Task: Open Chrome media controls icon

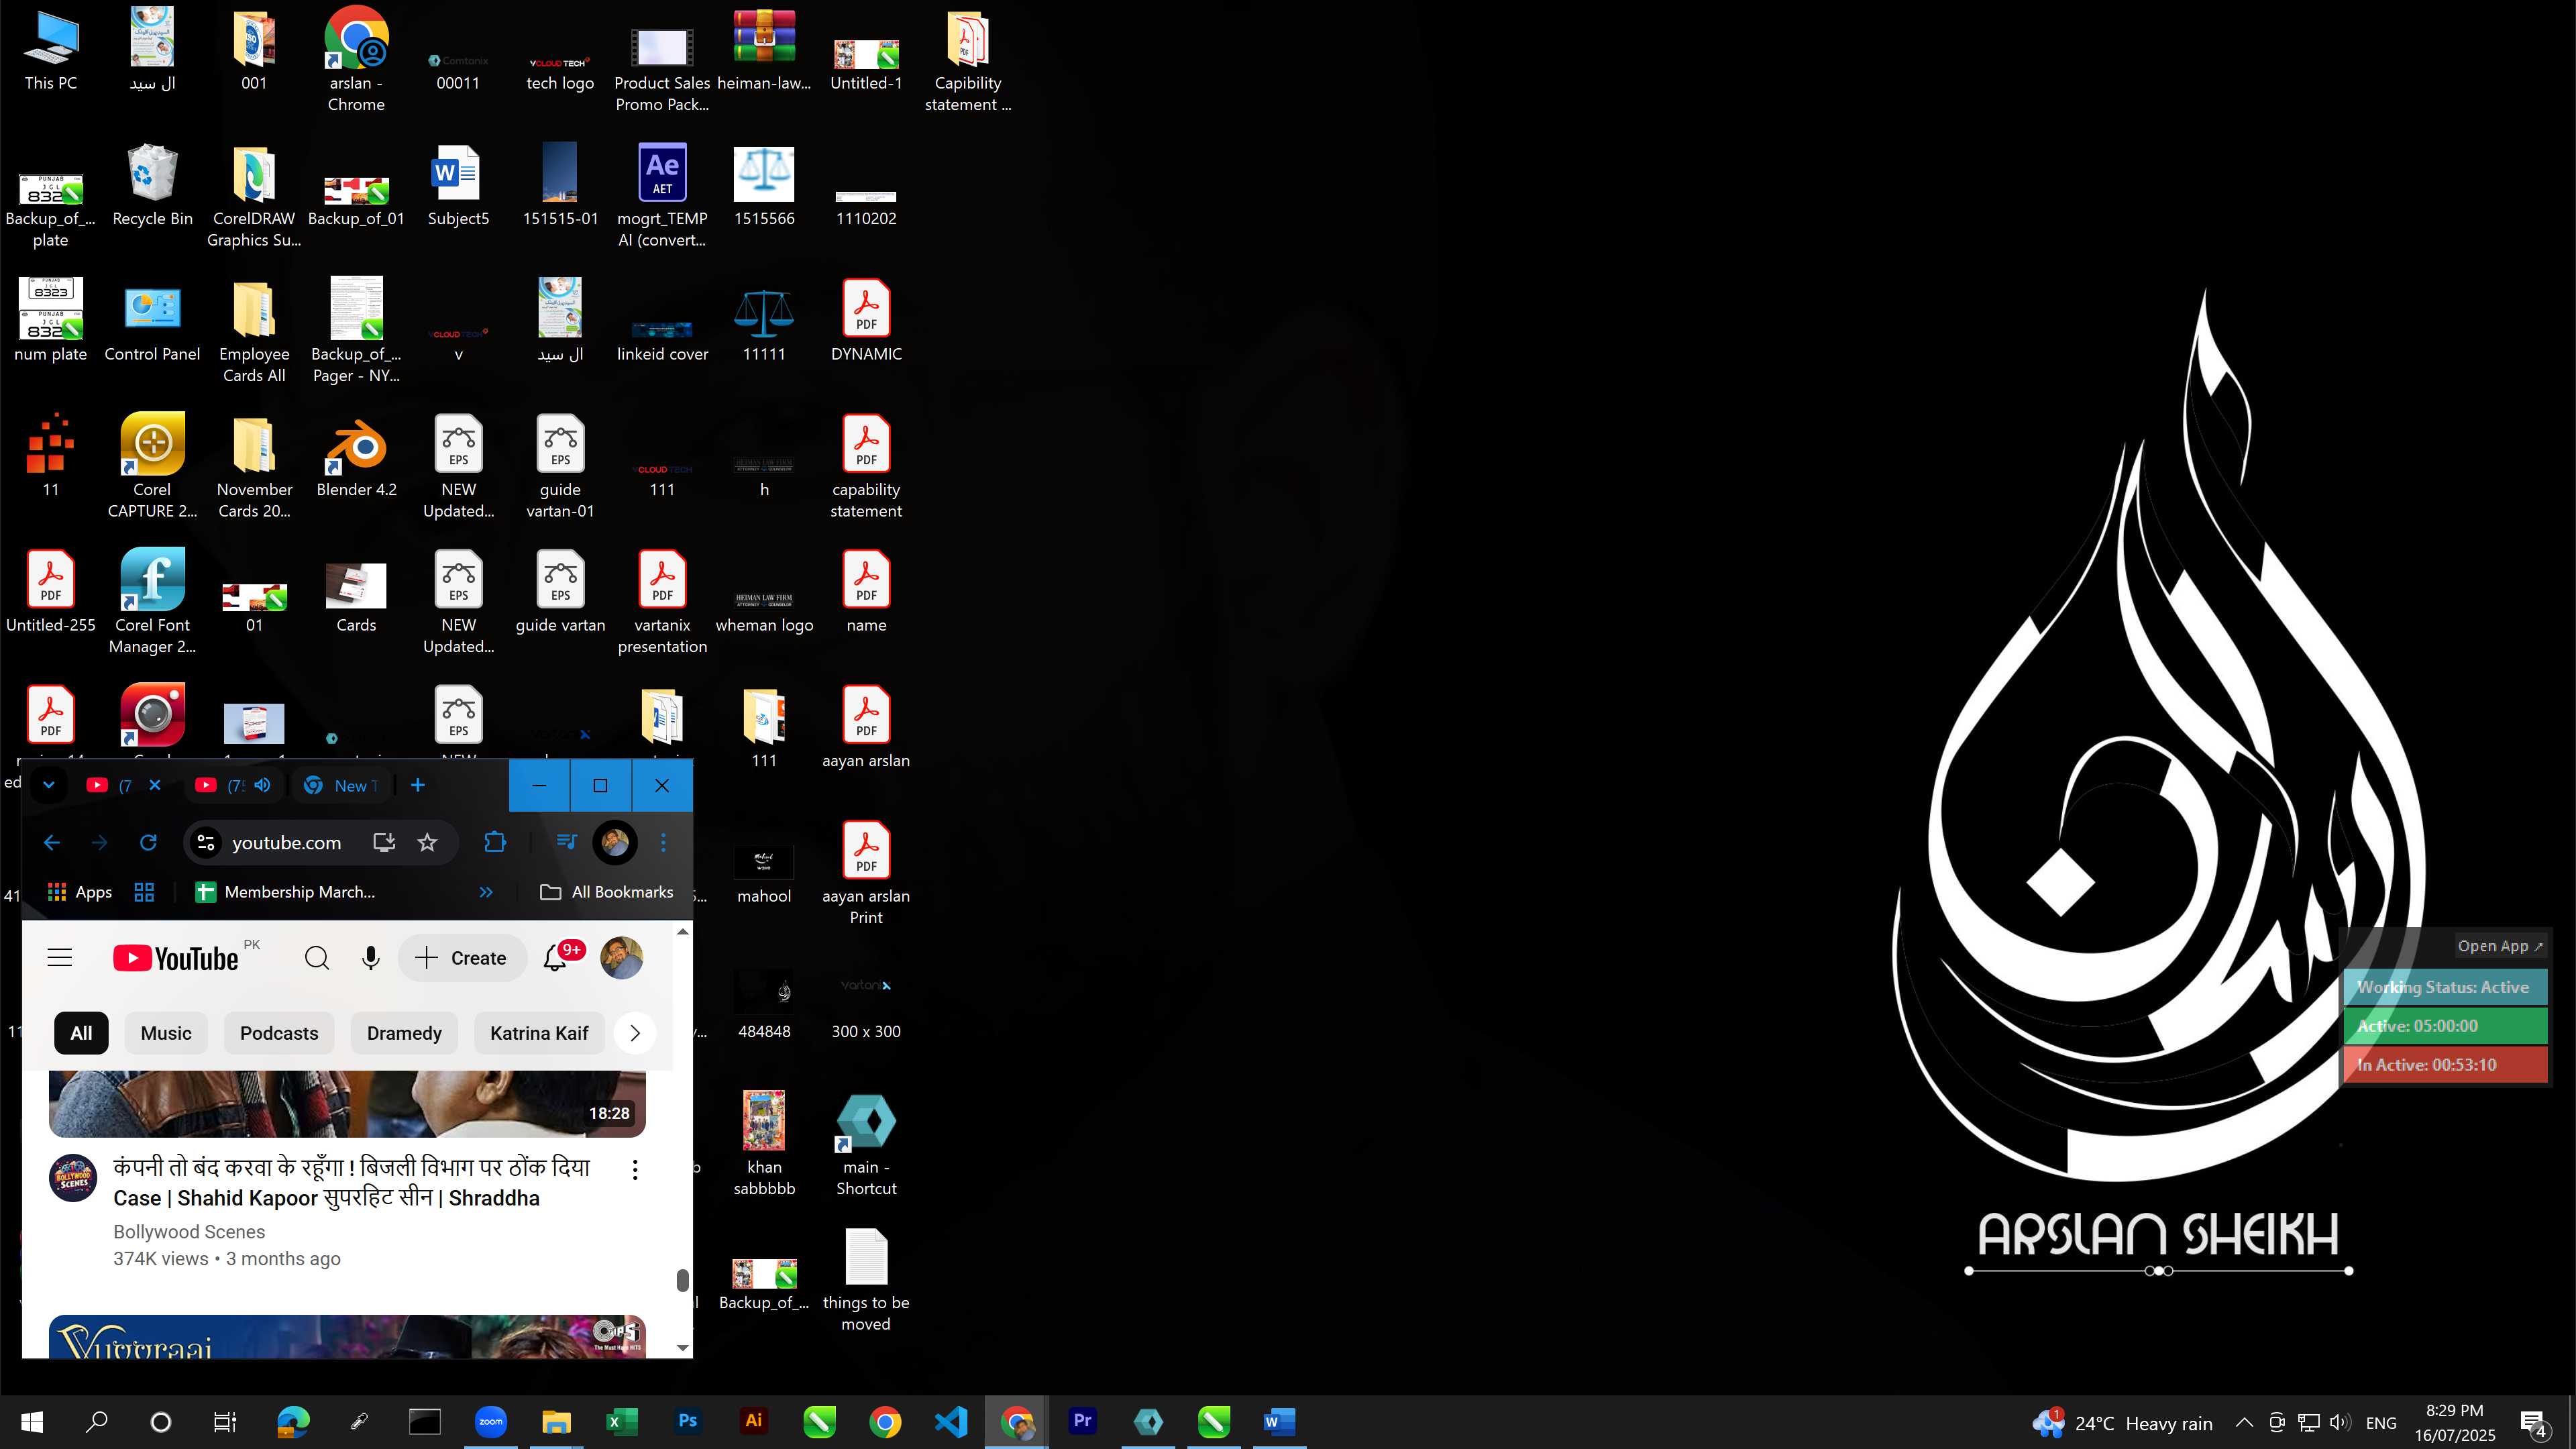Action: coord(567,843)
